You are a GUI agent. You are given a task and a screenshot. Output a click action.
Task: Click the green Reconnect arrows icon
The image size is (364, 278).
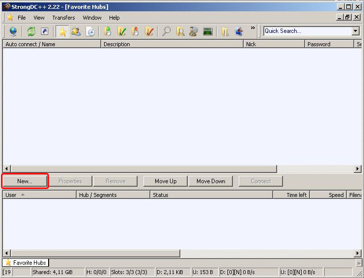31,31
